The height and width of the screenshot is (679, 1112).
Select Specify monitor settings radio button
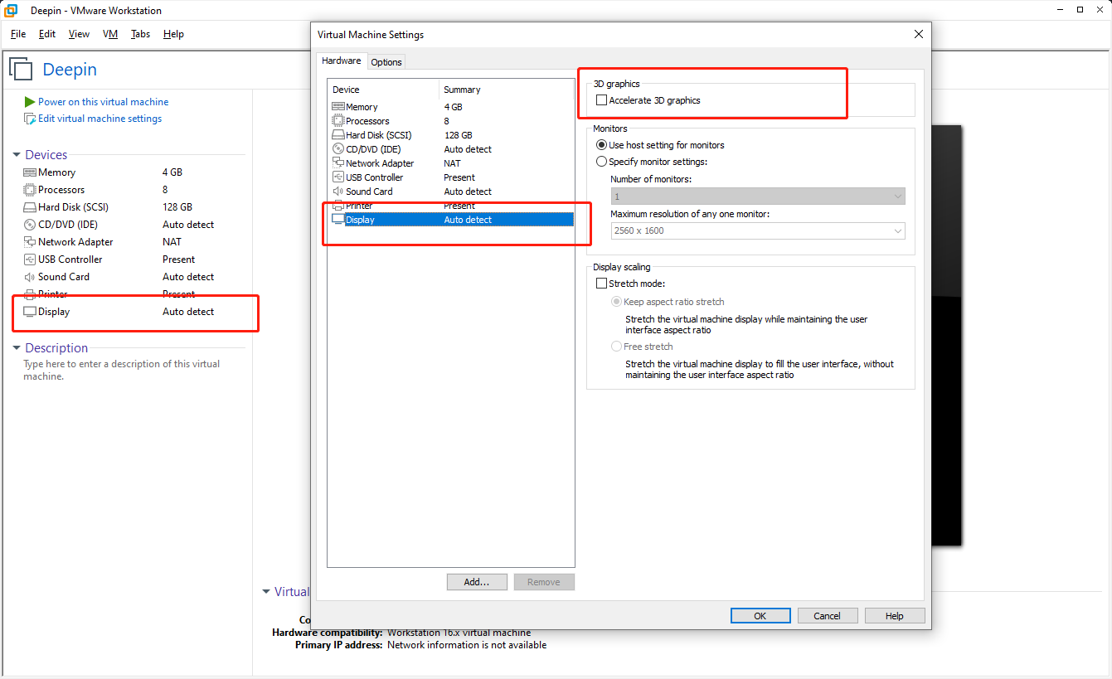(602, 162)
